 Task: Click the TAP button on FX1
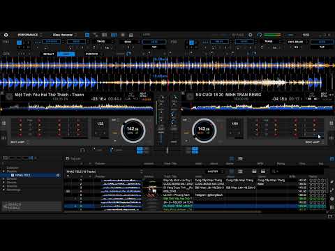[154, 47]
